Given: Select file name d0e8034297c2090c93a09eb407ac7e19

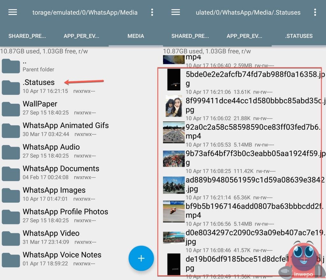Looking at the screenshot, I should [255, 237].
